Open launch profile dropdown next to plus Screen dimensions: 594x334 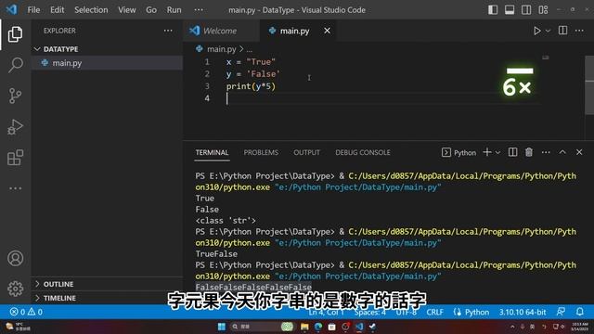pyautogui.click(x=497, y=152)
